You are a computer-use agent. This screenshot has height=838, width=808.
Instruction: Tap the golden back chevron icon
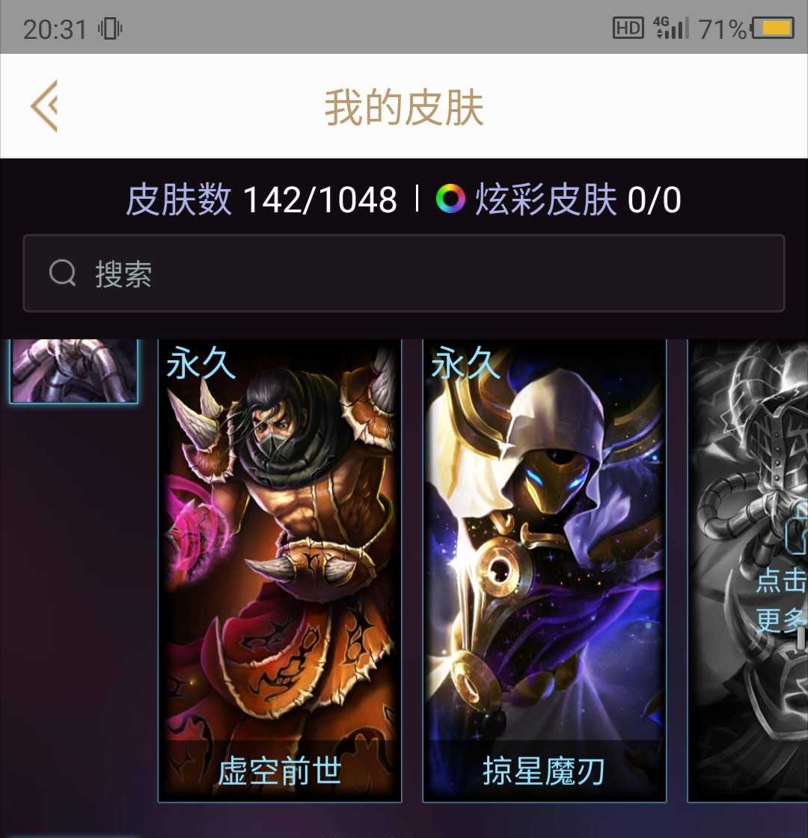coord(44,106)
